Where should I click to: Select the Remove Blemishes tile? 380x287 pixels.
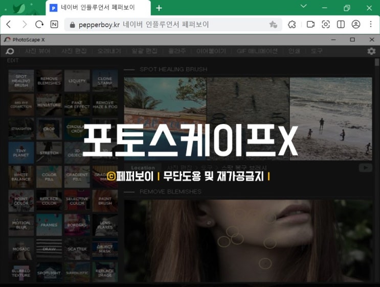point(49,81)
